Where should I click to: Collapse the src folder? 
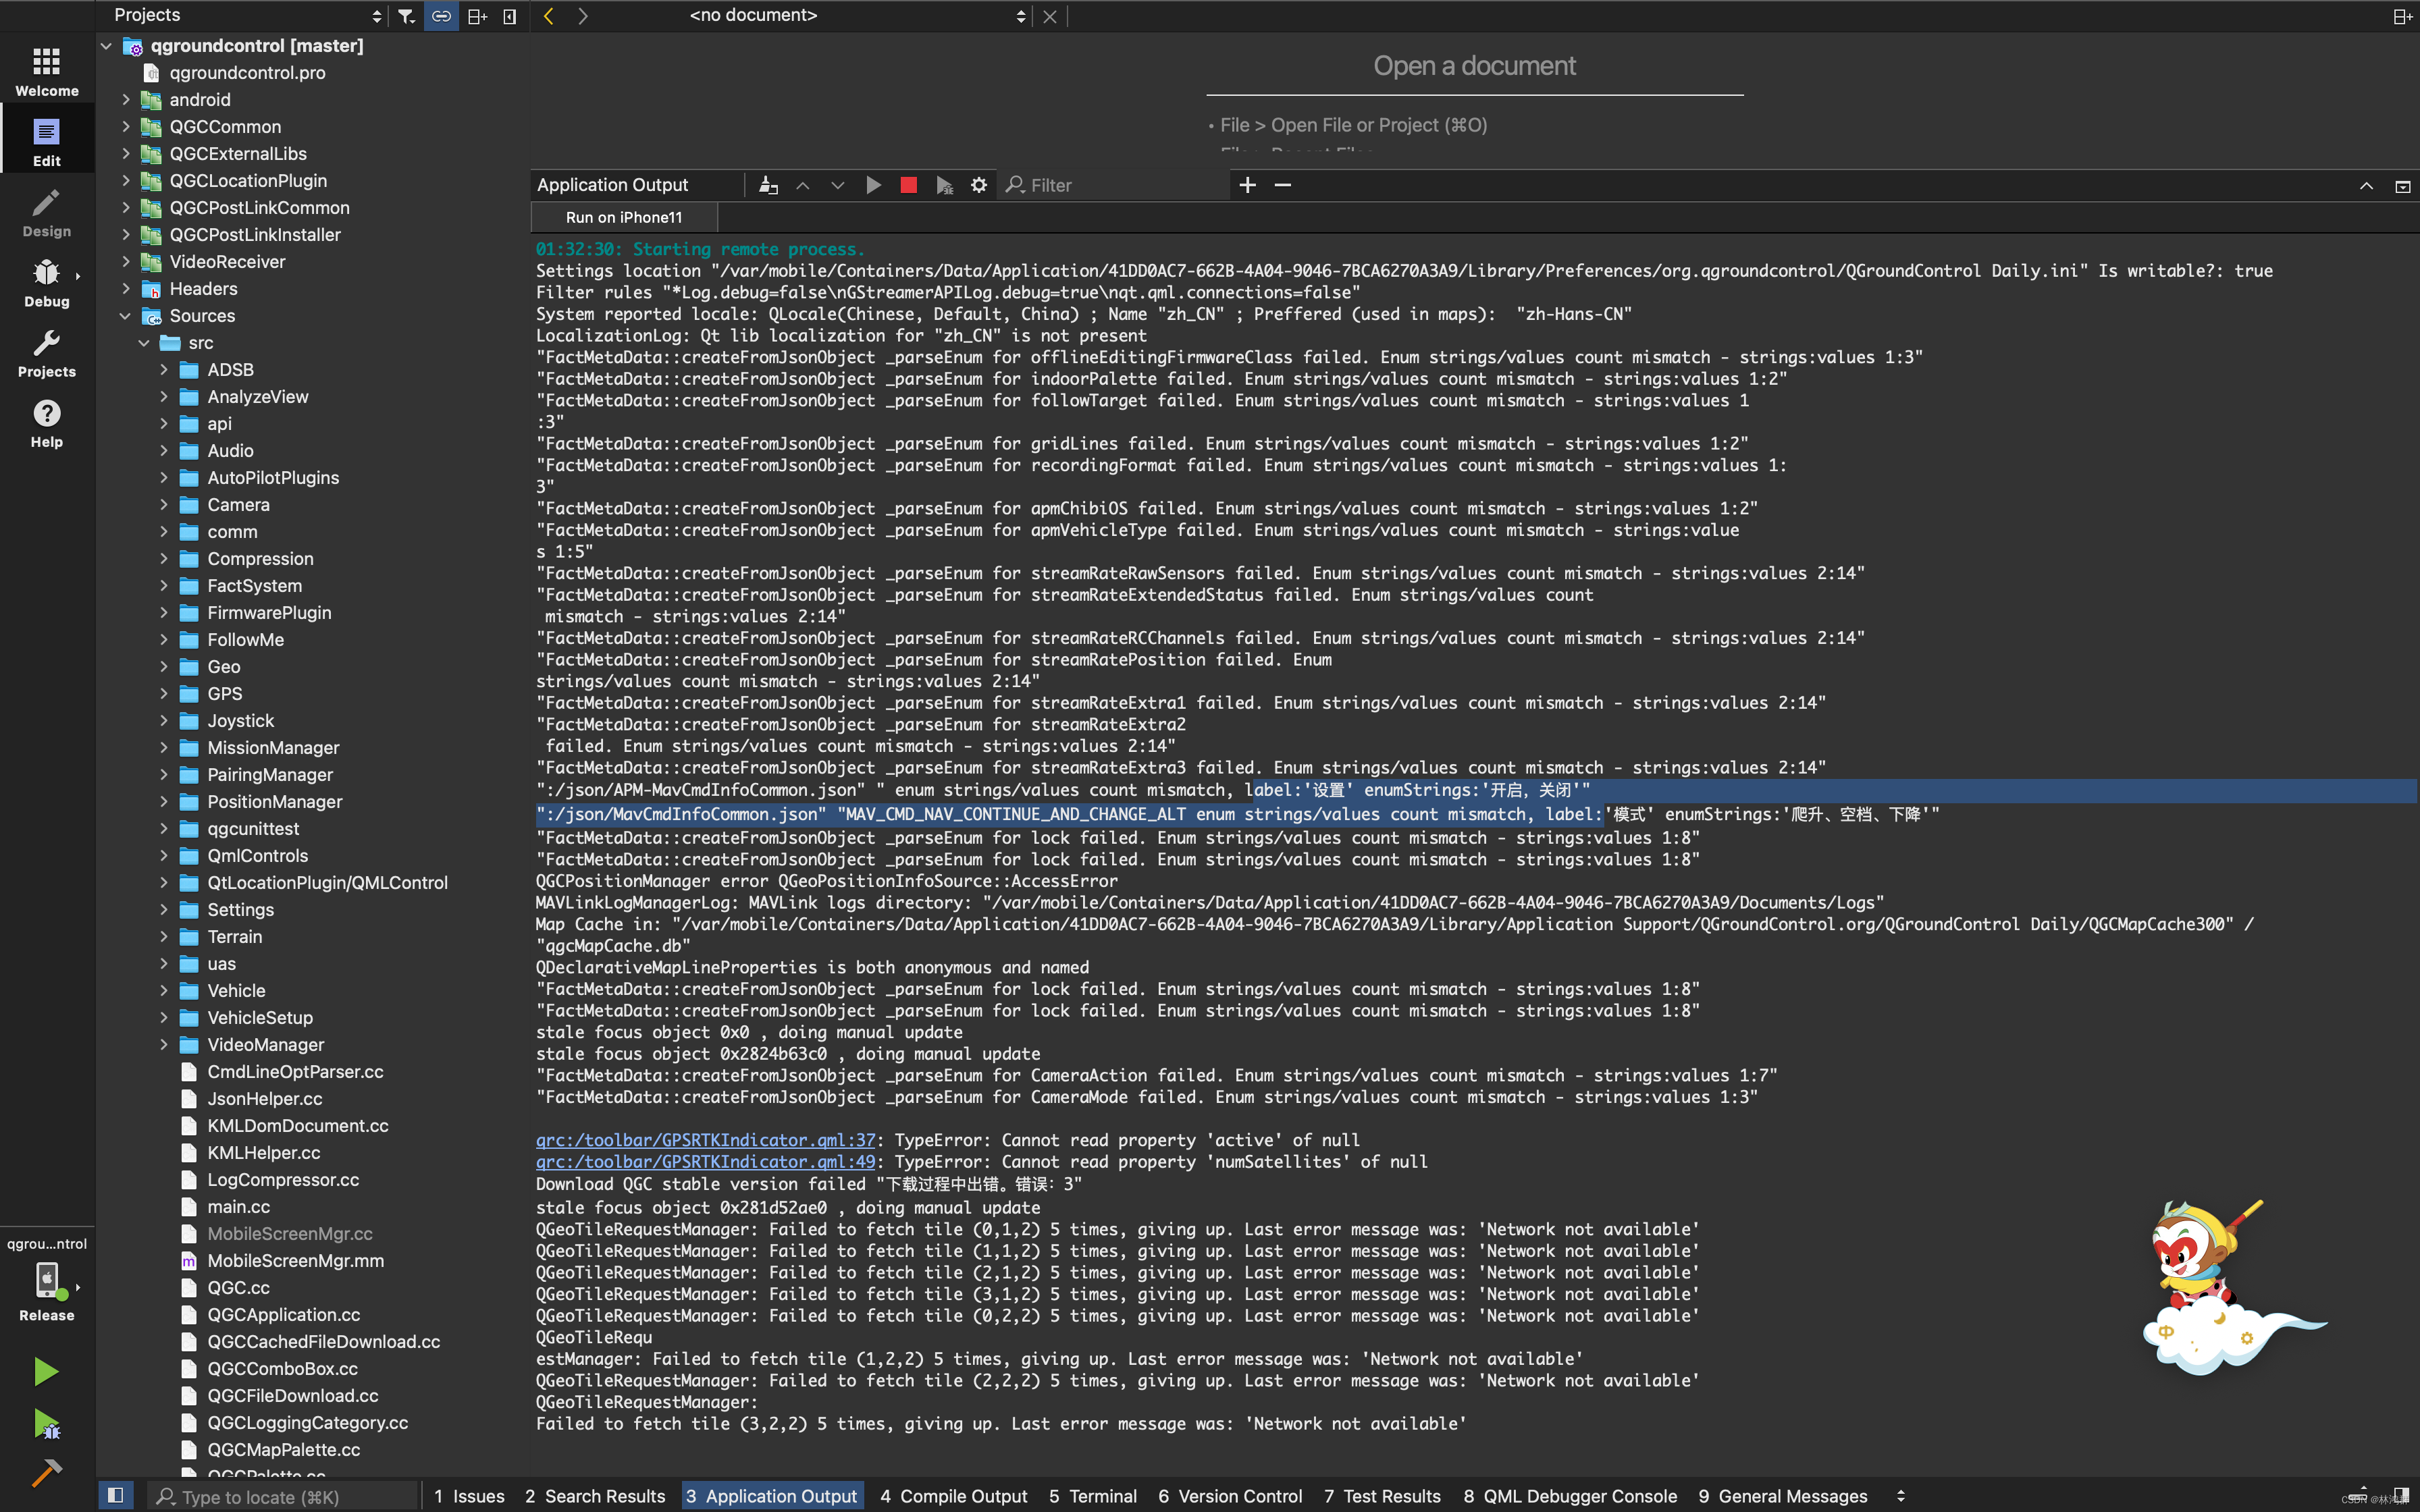(144, 343)
